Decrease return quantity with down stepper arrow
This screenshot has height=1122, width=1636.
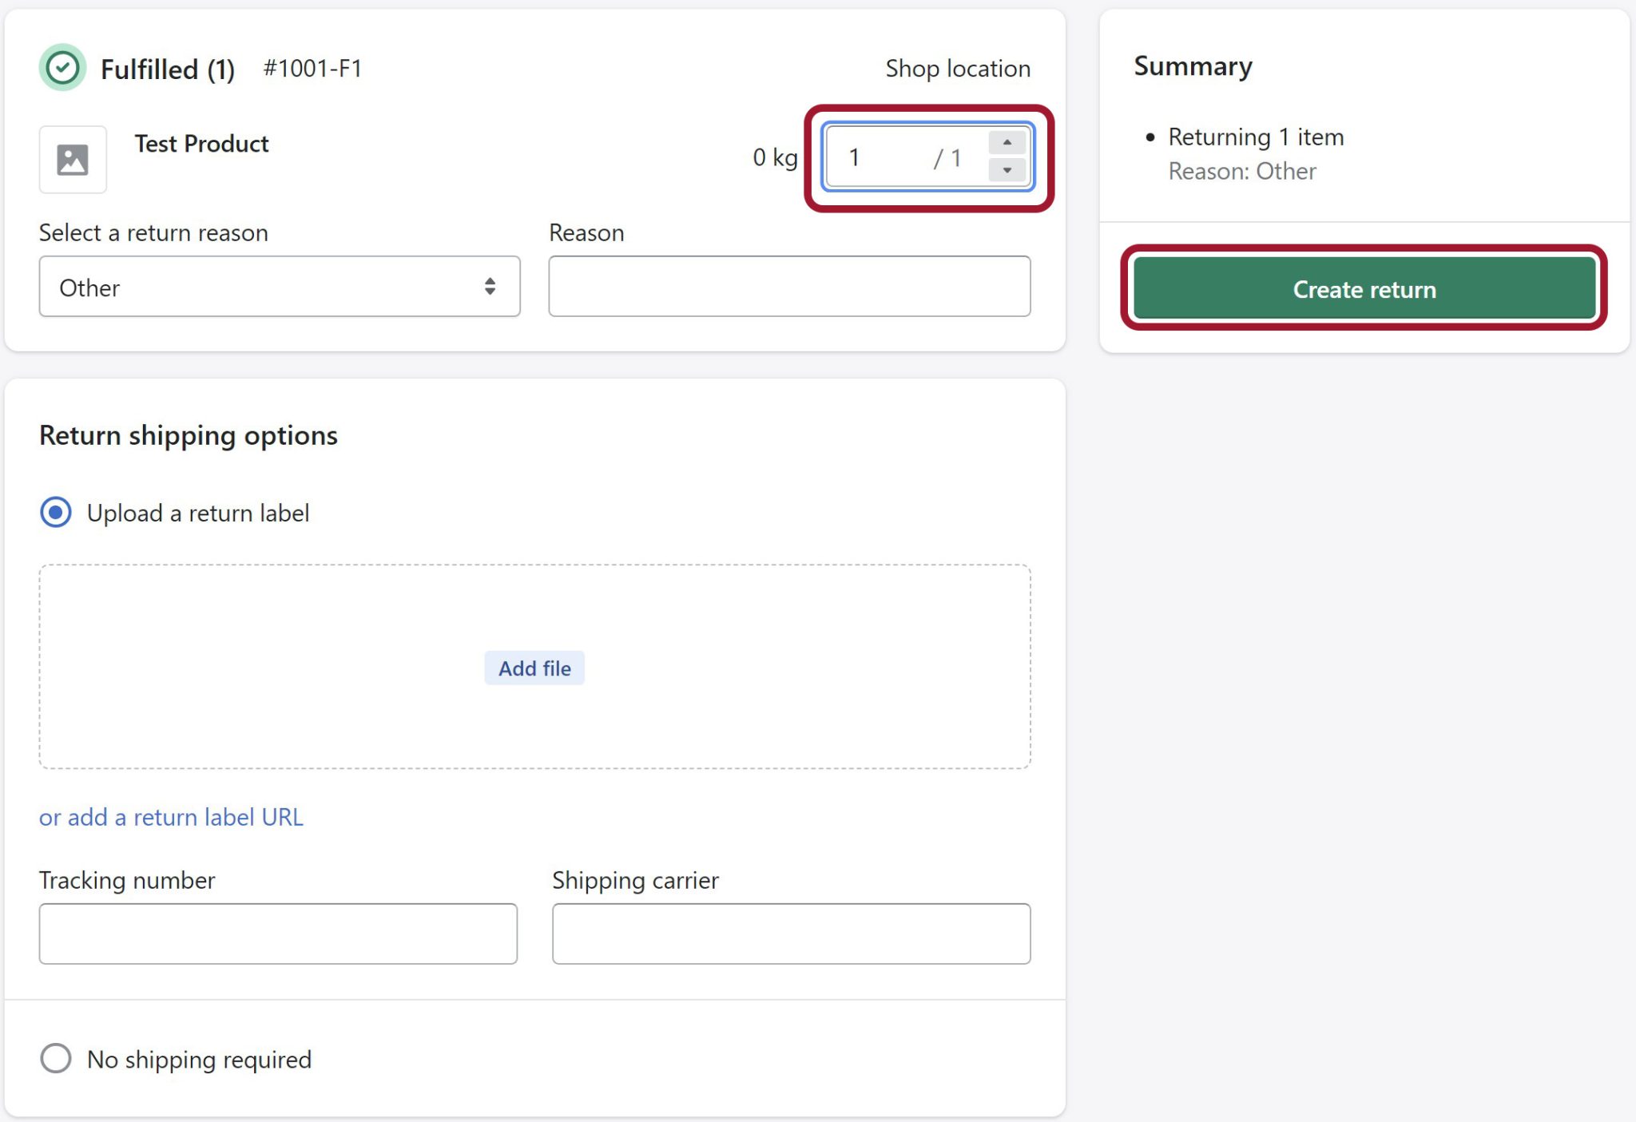(x=1007, y=170)
